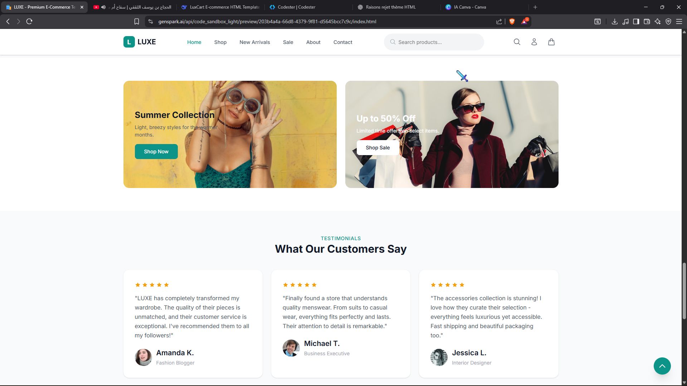Click the LUXE logo
The width and height of the screenshot is (687, 386).
click(140, 42)
